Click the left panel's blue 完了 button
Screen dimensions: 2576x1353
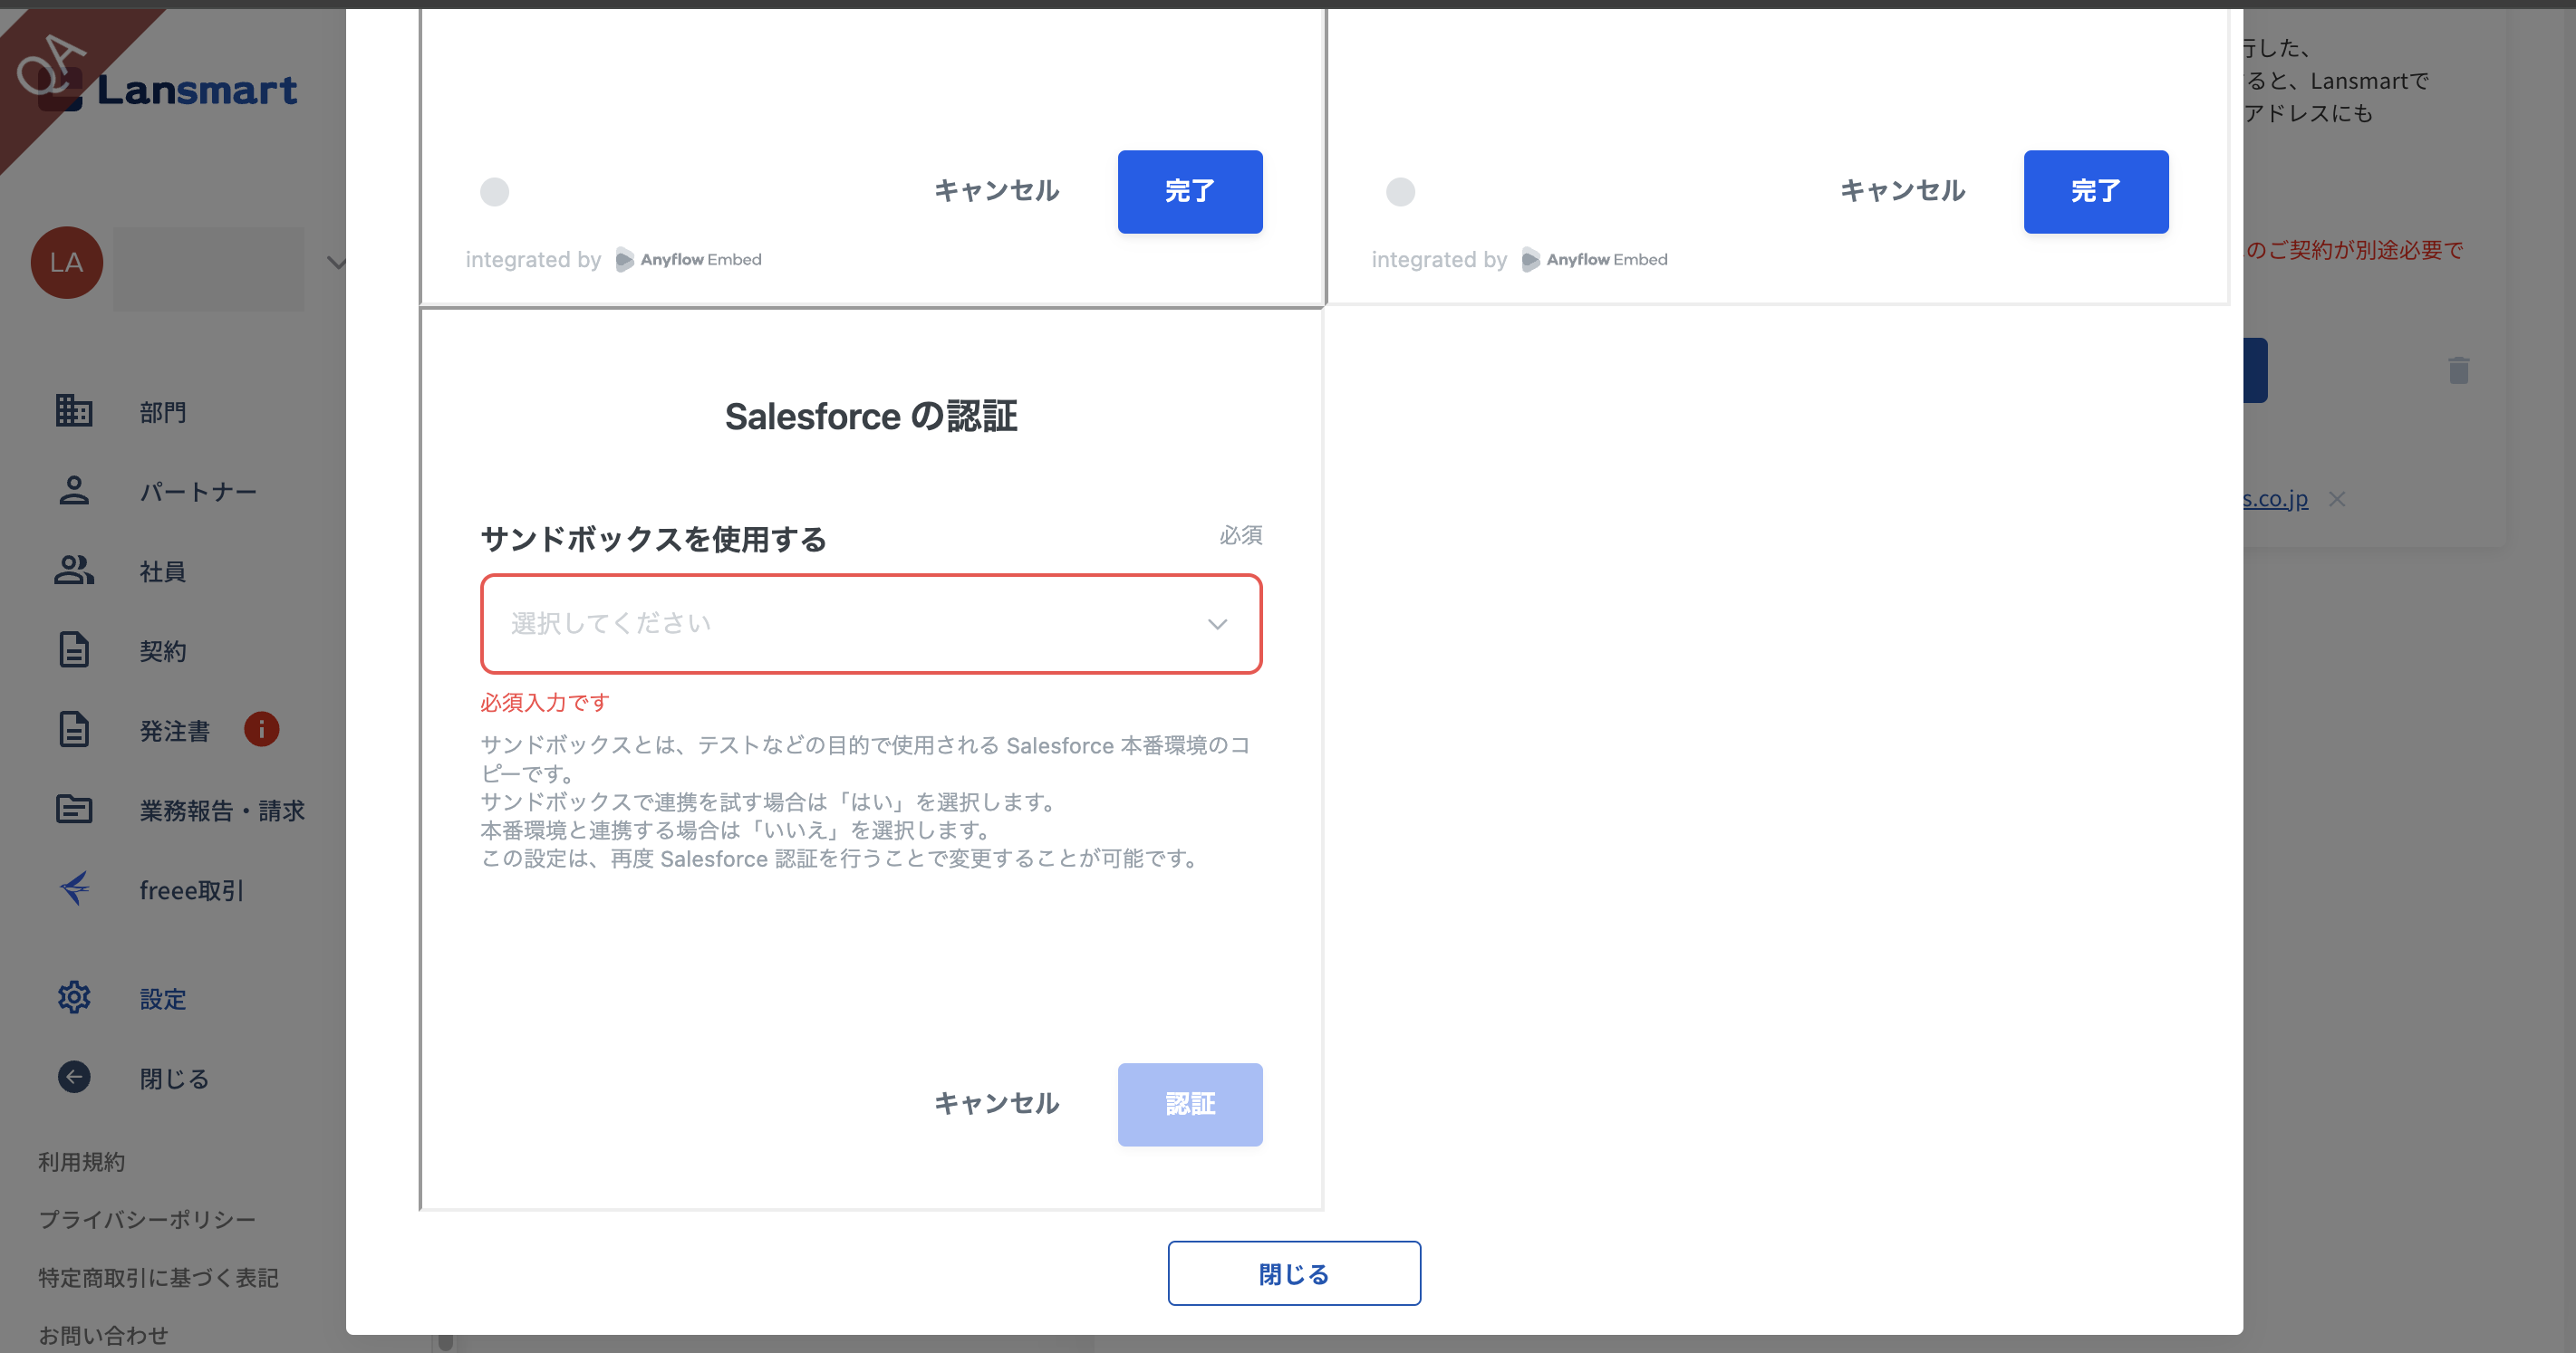[x=1189, y=192]
